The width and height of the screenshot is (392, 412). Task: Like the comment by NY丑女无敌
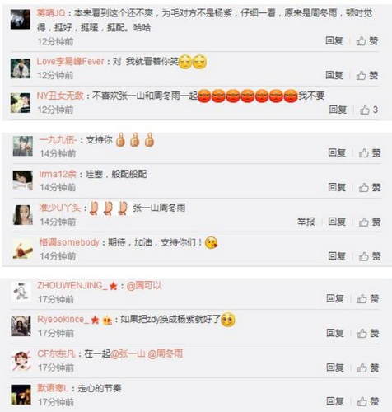tap(369, 110)
